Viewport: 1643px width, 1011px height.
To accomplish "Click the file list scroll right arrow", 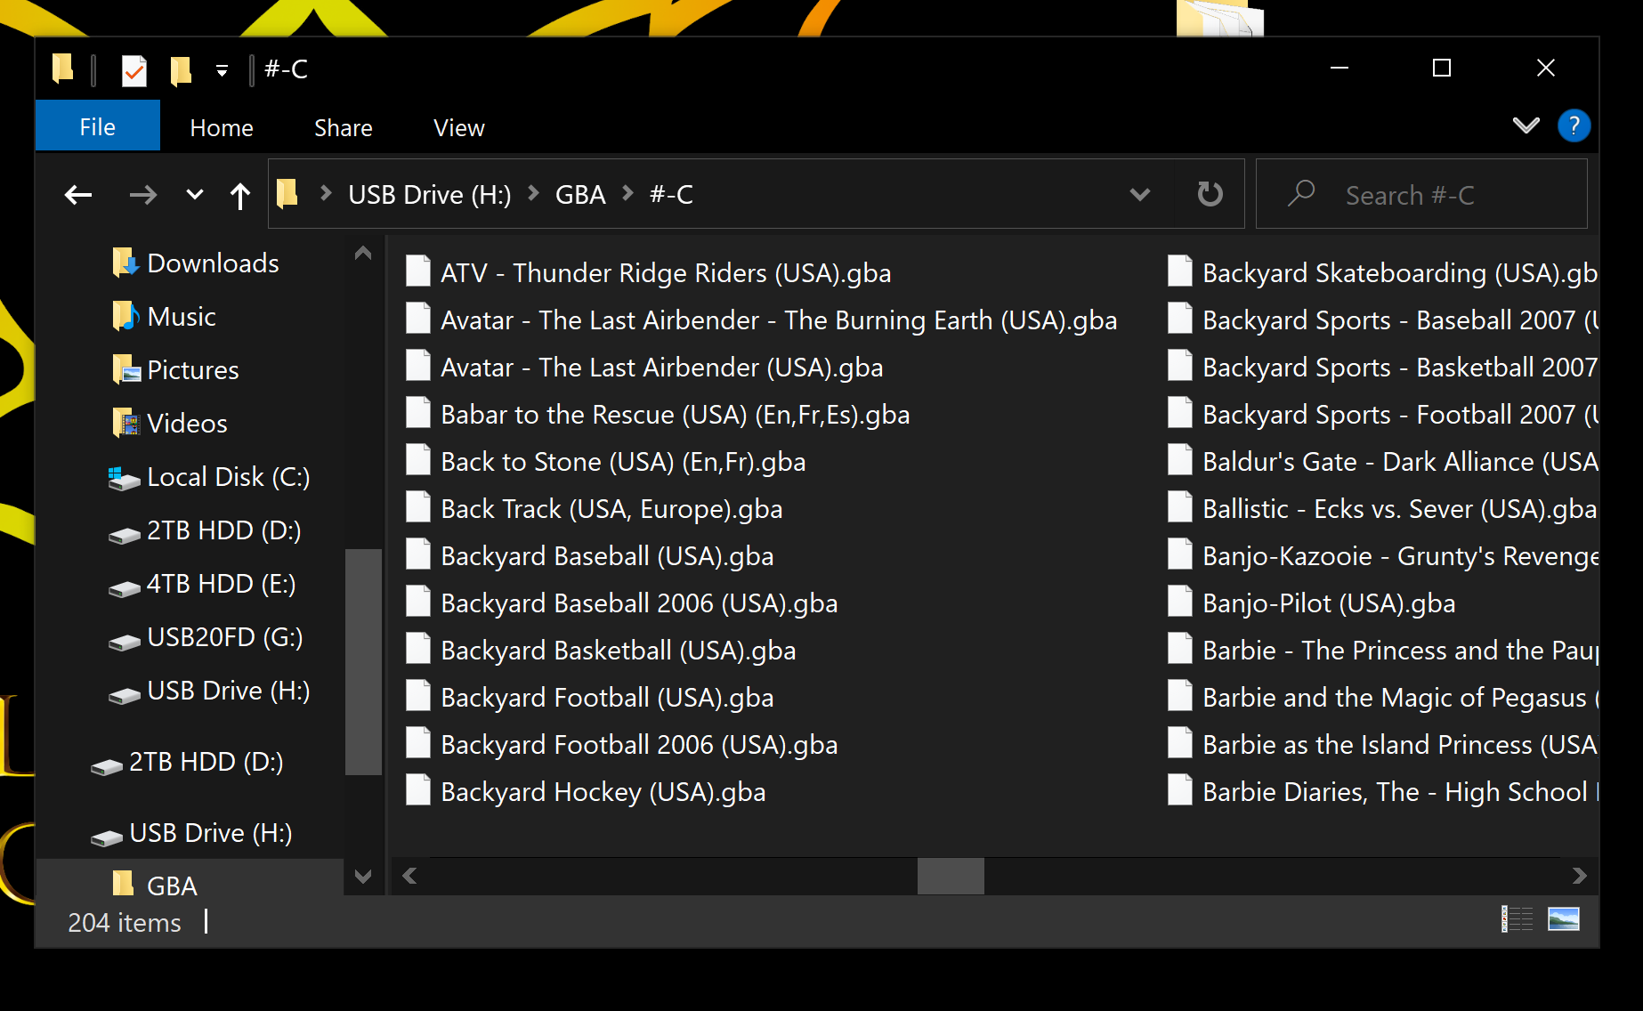I will point(1579,876).
